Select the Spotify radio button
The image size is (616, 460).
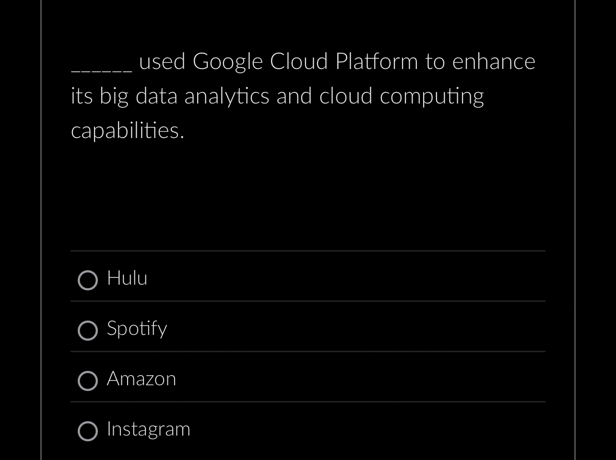click(88, 331)
